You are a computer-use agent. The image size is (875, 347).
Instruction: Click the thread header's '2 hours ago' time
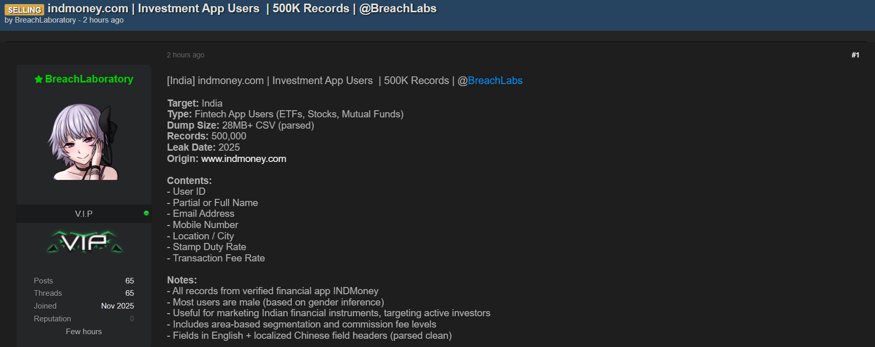coord(103,20)
